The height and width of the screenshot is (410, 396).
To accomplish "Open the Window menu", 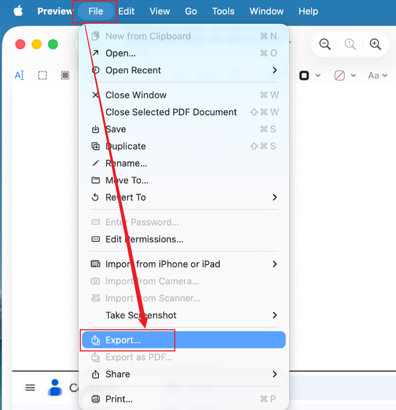I will point(267,11).
